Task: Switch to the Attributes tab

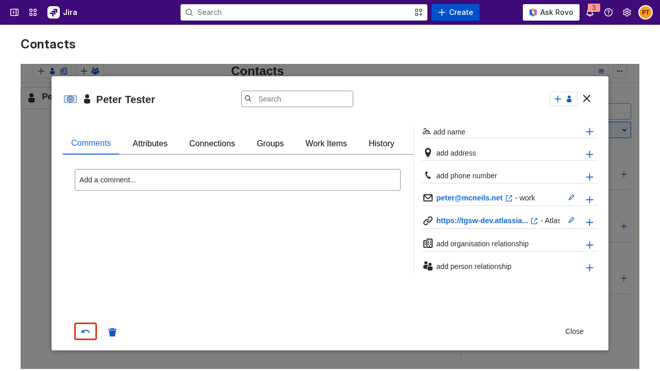Action: (150, 144)
